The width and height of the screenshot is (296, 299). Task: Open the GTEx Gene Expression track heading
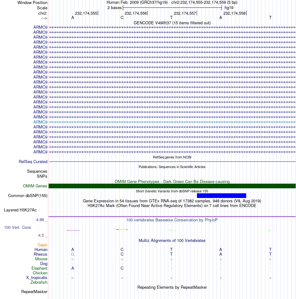click(x=172, y=201)
